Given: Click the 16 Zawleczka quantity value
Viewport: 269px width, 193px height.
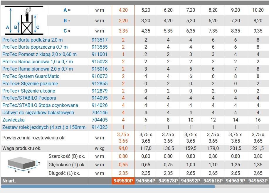Looking at the screenshot, I should pyautogui.click(x=258, y=120).
